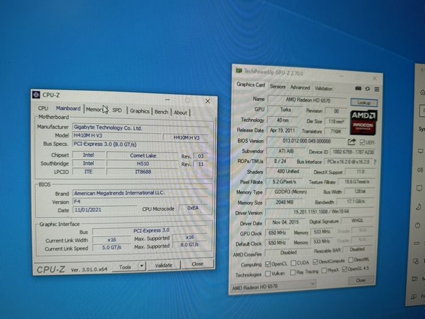425x319 pixels.
Task: Click the Close button at GPU-Z bottom
Action: pyautogui.click(x=360, y=280)
